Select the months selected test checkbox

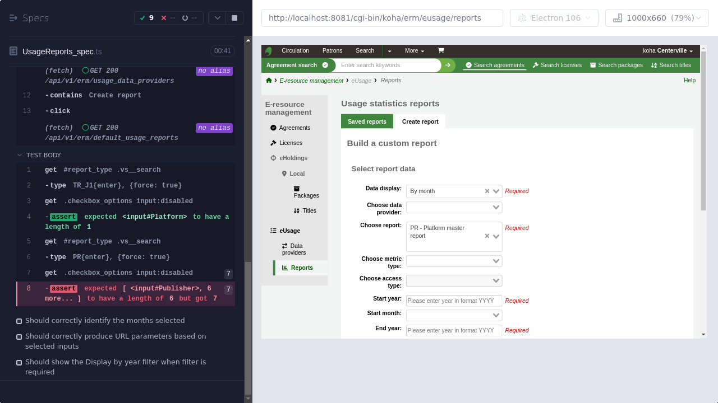click(19, 321)
